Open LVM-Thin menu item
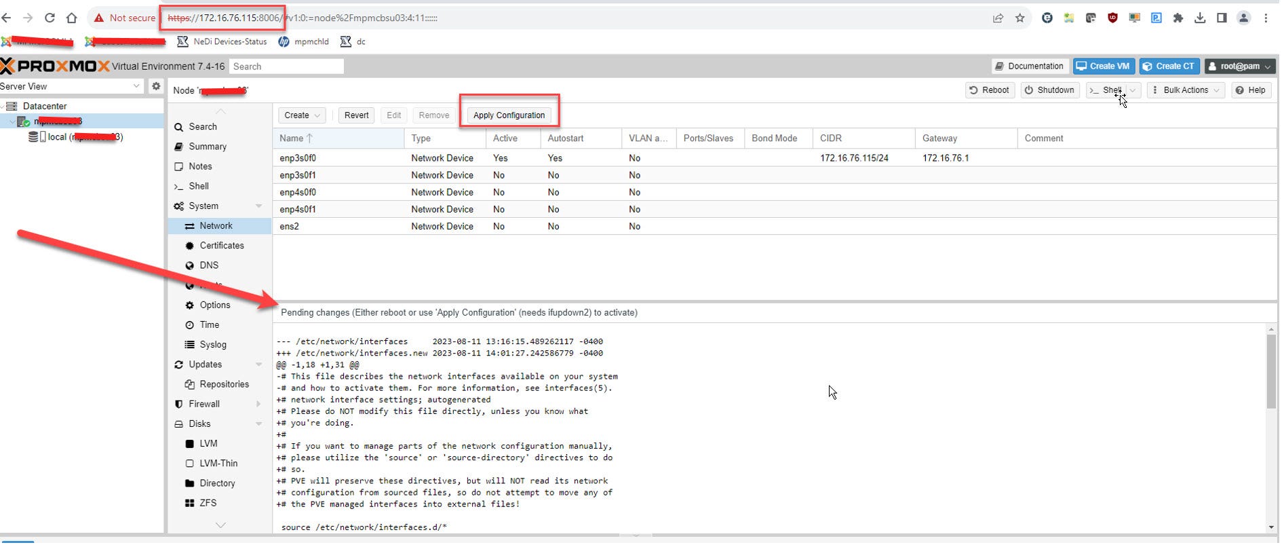Viewport: 1284px width, 545px height. pos(218,464)
